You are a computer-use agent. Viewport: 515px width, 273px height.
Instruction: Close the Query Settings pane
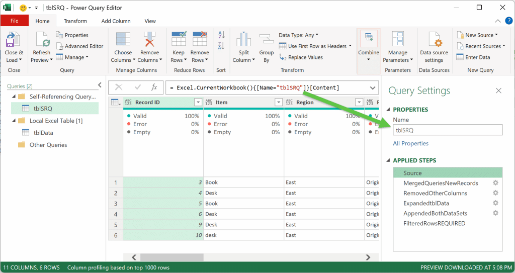pos(498,90)
